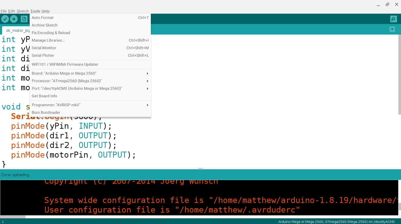The width and height of the screenshot is (401, 224).
Task: Click the console horizontal scrollbar
Action: pyautogui.click(x=13, y=216)
